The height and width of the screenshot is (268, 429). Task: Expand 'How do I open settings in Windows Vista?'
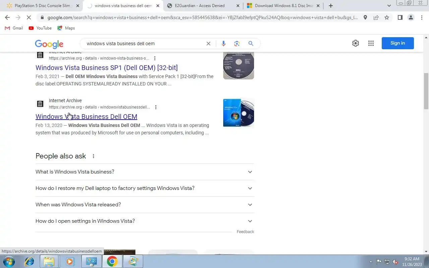tap(145, 221)
